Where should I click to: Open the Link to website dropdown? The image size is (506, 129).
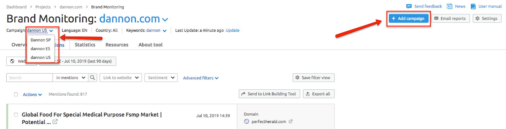pos(120,78)
